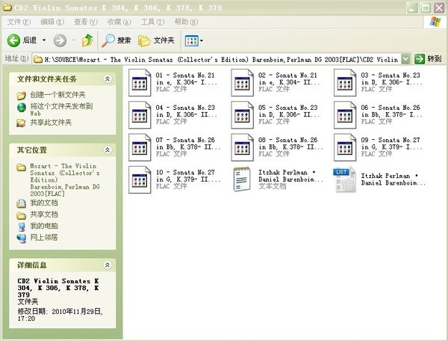
Task: Collapse the Other Places (其它位置) panel
Action: pyautogui.click(x=109, y=150)
